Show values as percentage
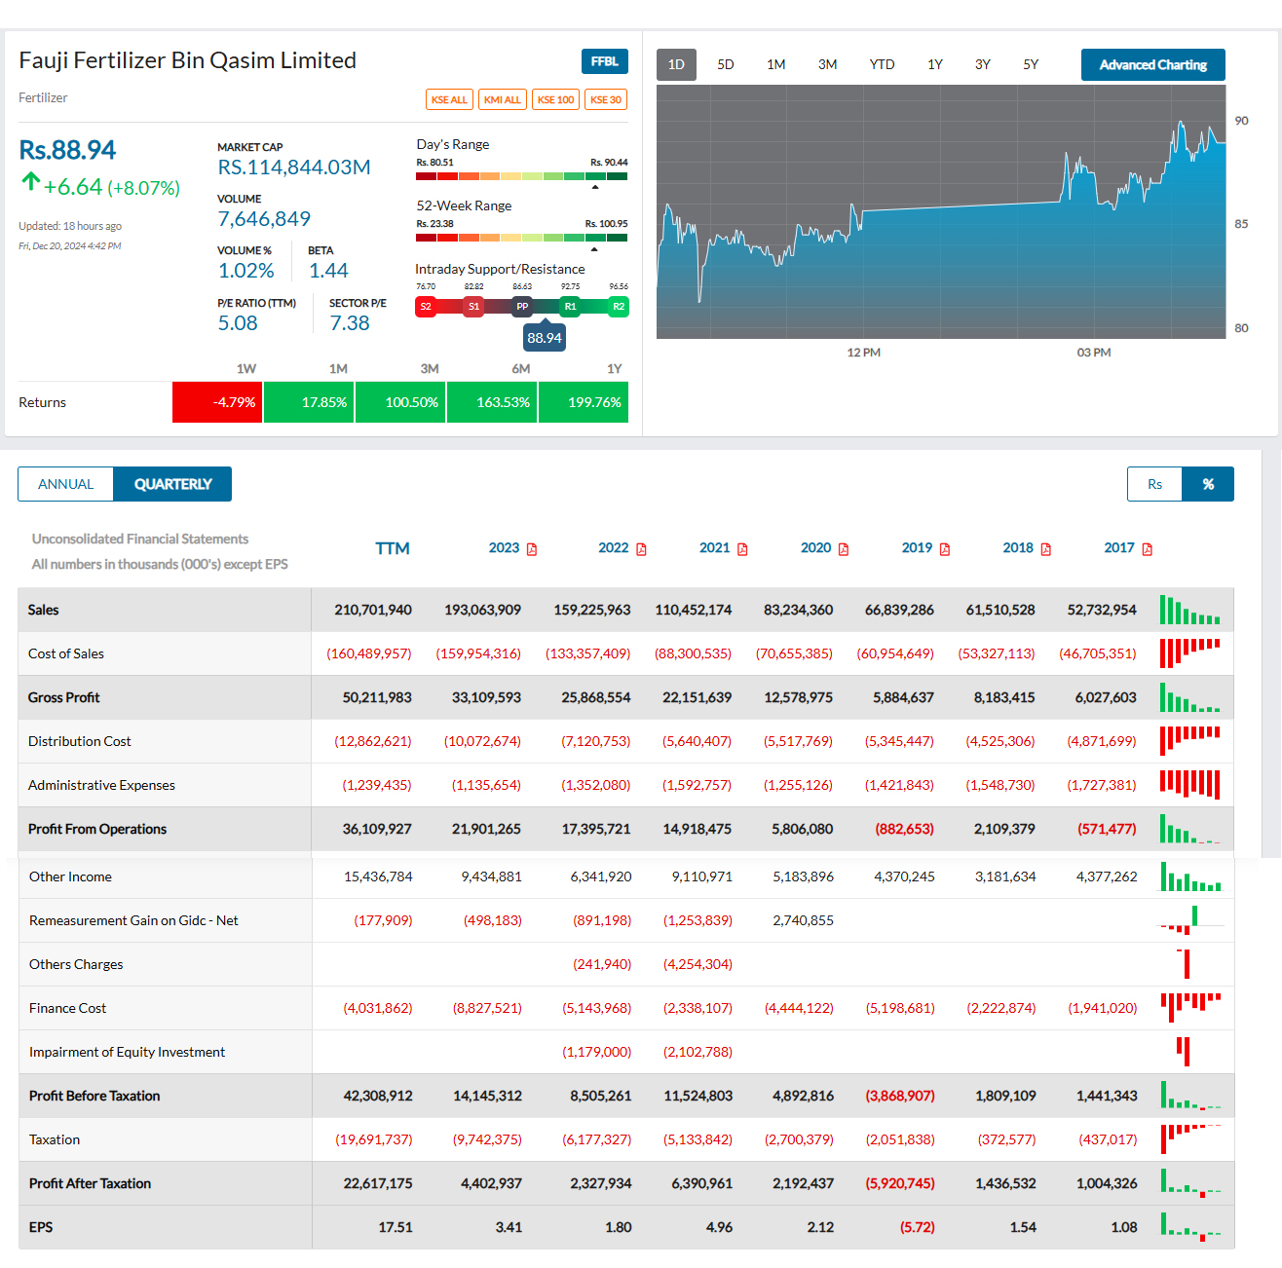 pos(1208,484)
